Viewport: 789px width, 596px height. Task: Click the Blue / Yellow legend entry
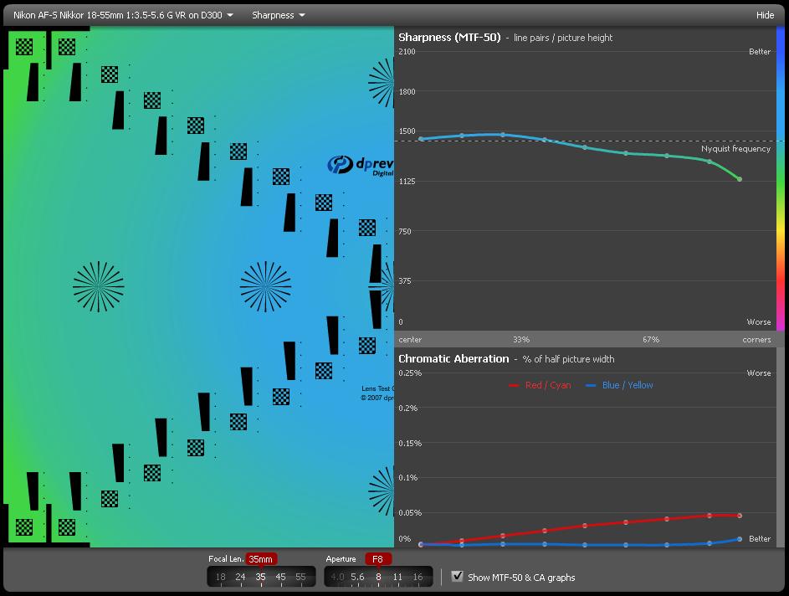(619, 385)
